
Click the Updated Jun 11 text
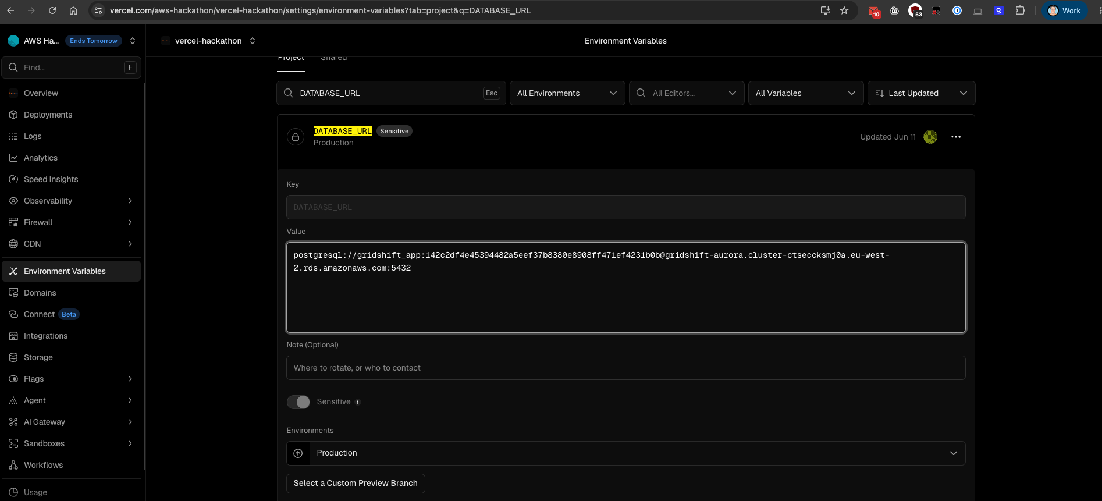(888, 137)
